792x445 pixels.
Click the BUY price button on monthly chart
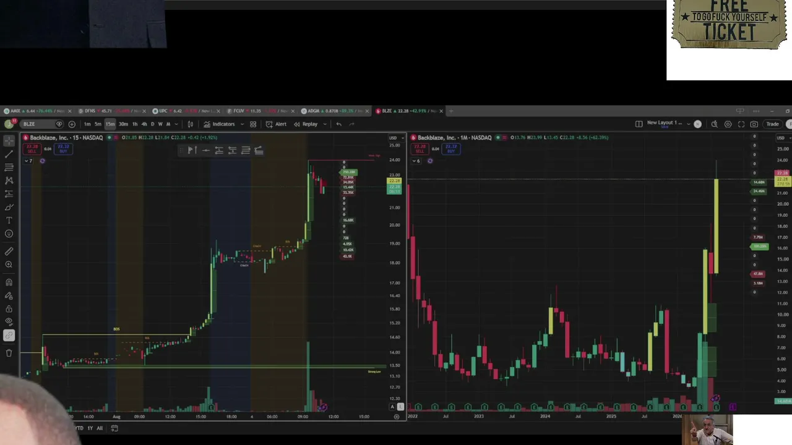451,149
